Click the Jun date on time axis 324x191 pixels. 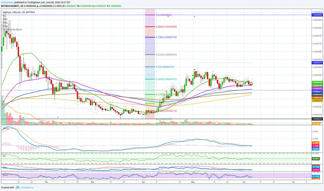[244, 182]
